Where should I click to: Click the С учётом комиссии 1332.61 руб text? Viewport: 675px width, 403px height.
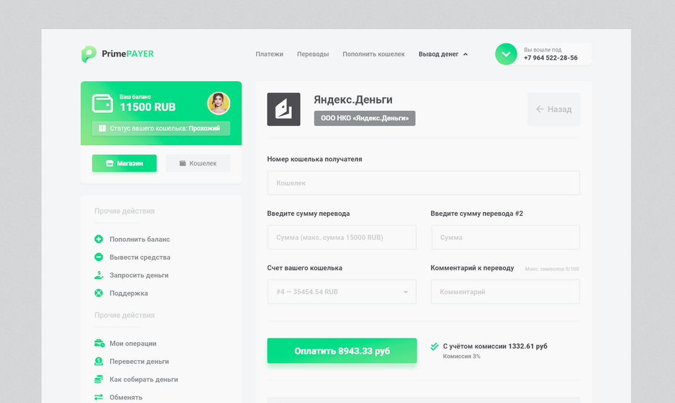495,346
